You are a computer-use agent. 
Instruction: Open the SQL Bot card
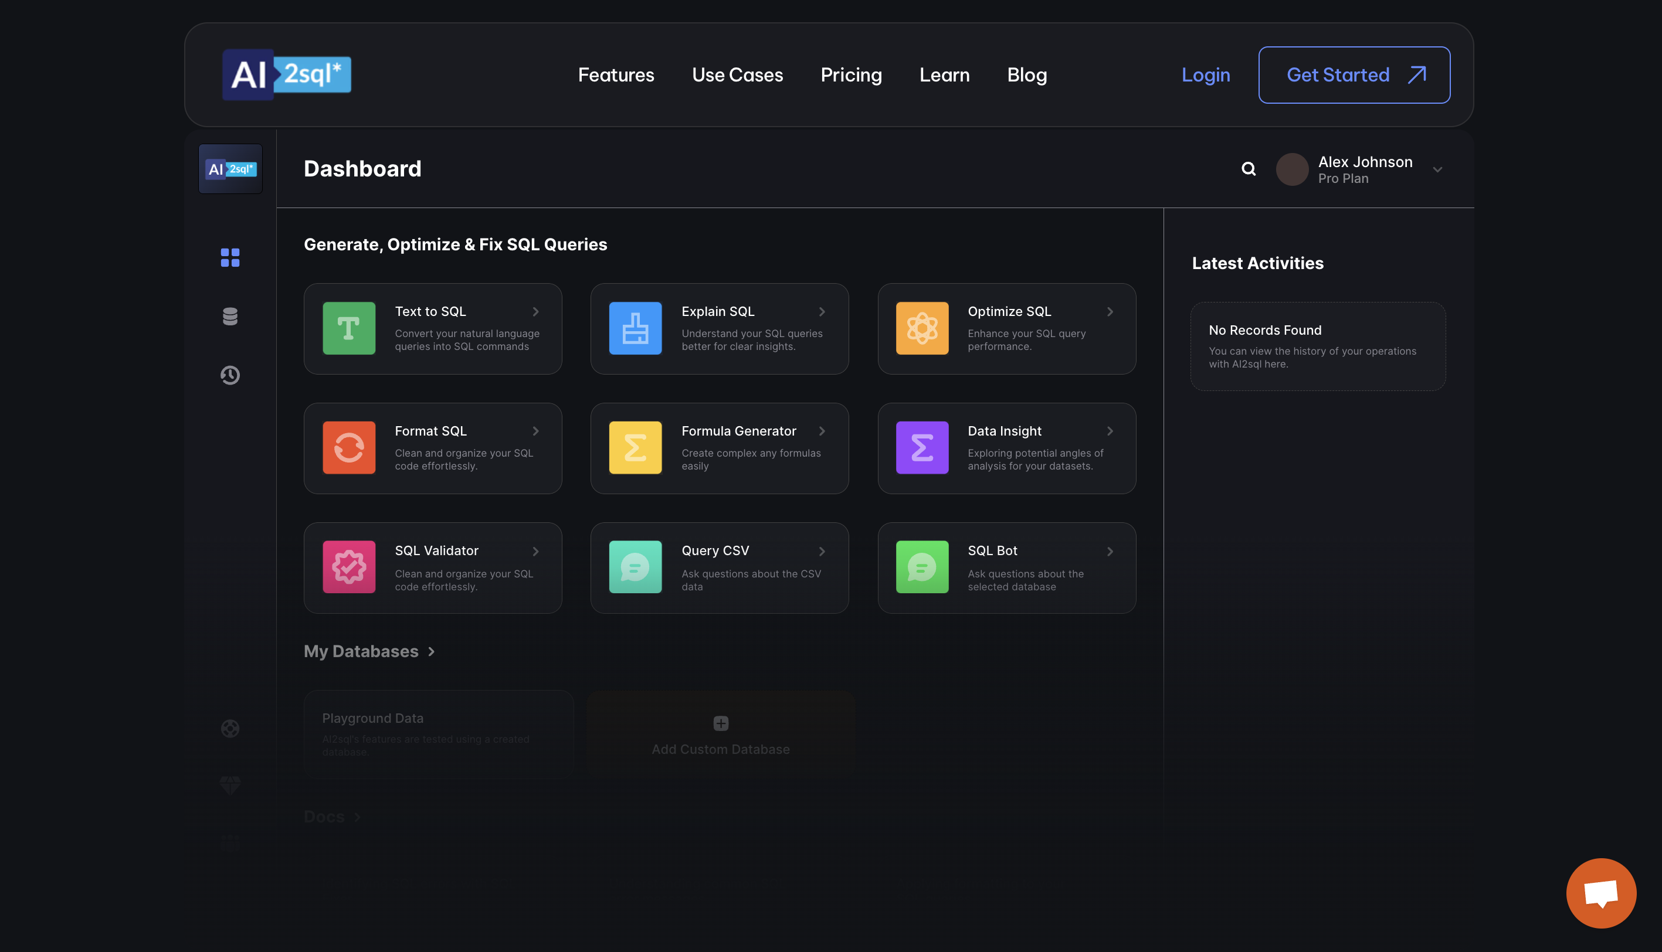click(1006, 567)
